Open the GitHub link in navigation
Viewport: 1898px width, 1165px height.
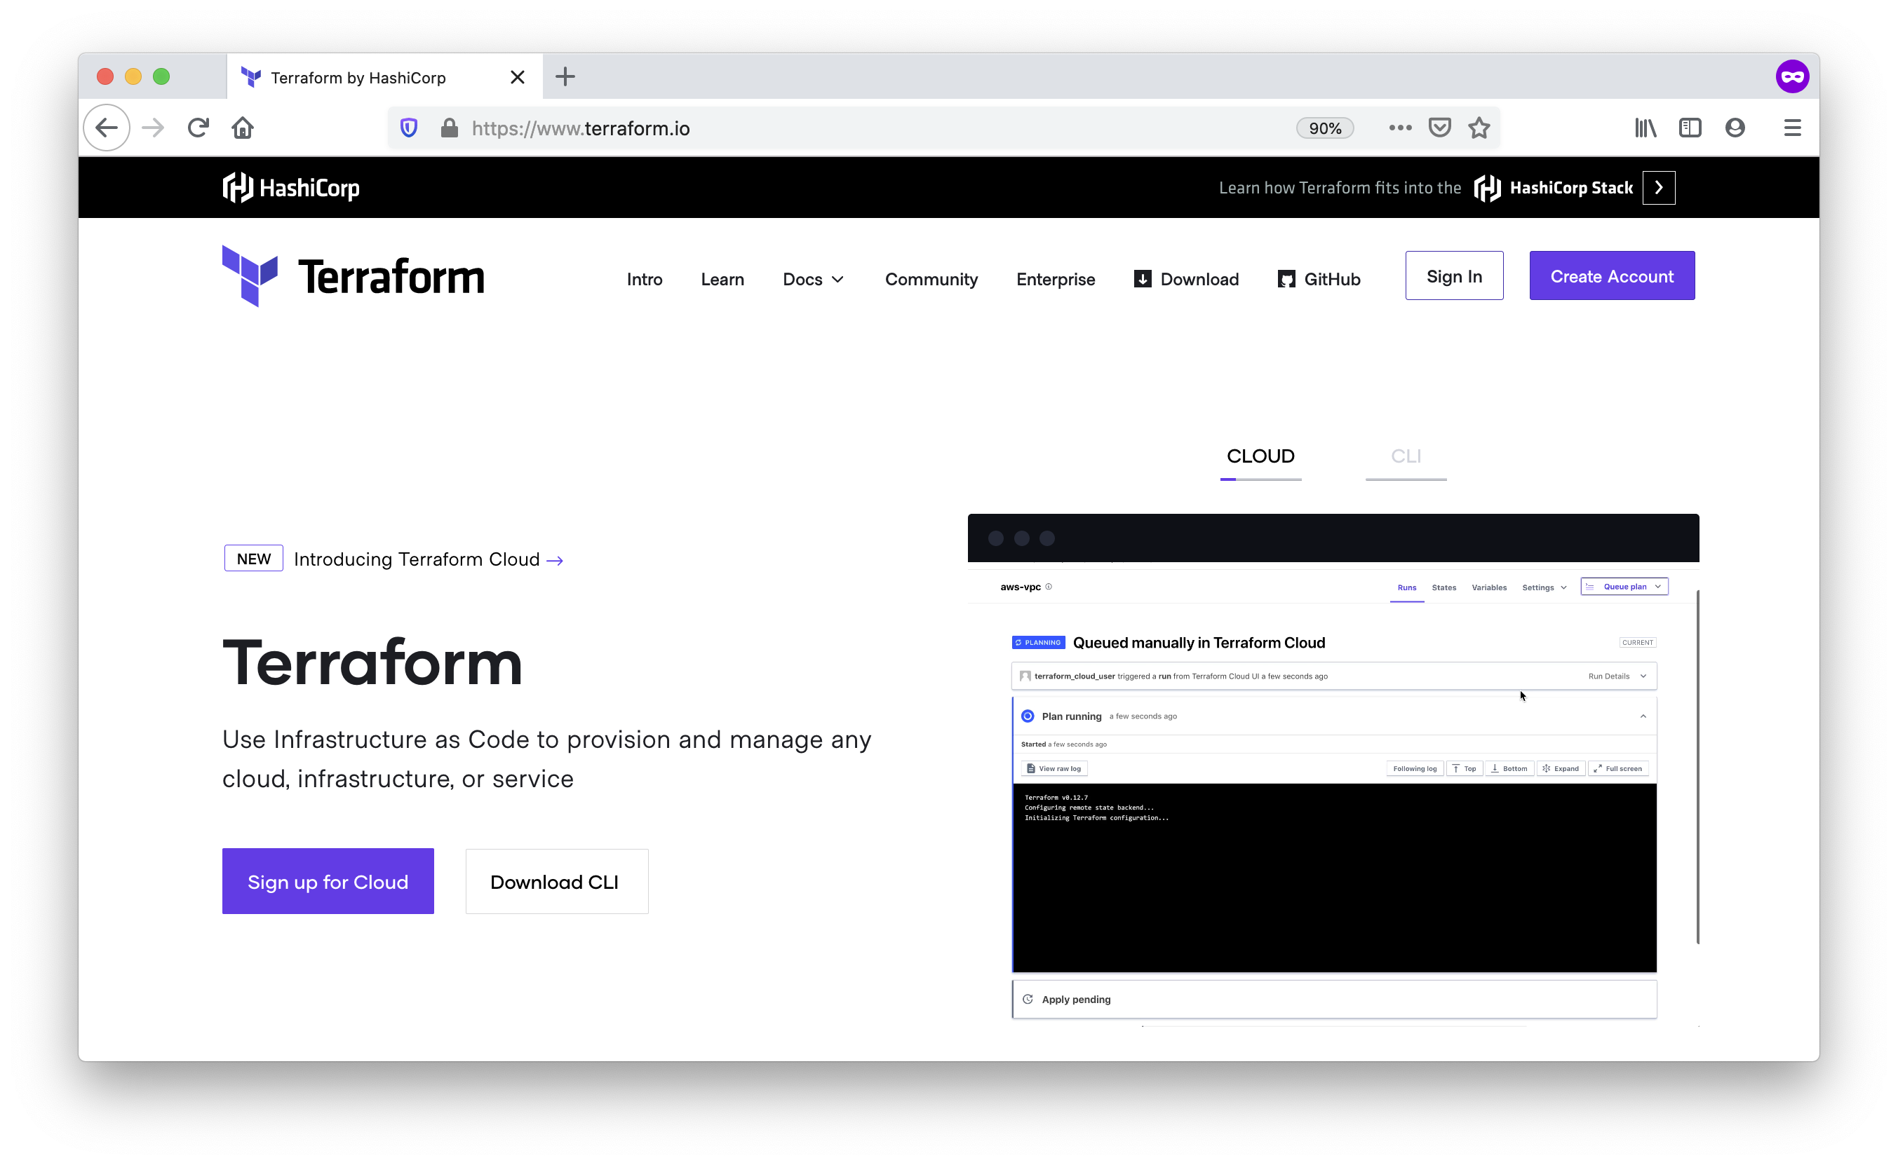(x=1319, y=280)
